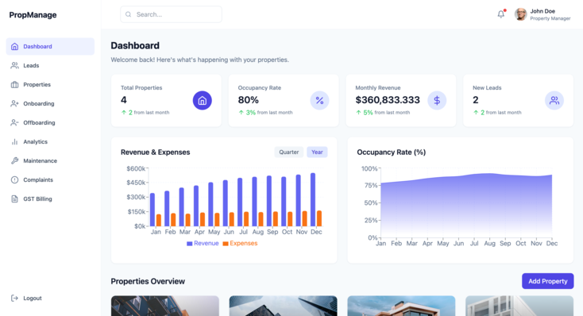
Task: Click the Properties Overview heading
Action: click(148, 281)
